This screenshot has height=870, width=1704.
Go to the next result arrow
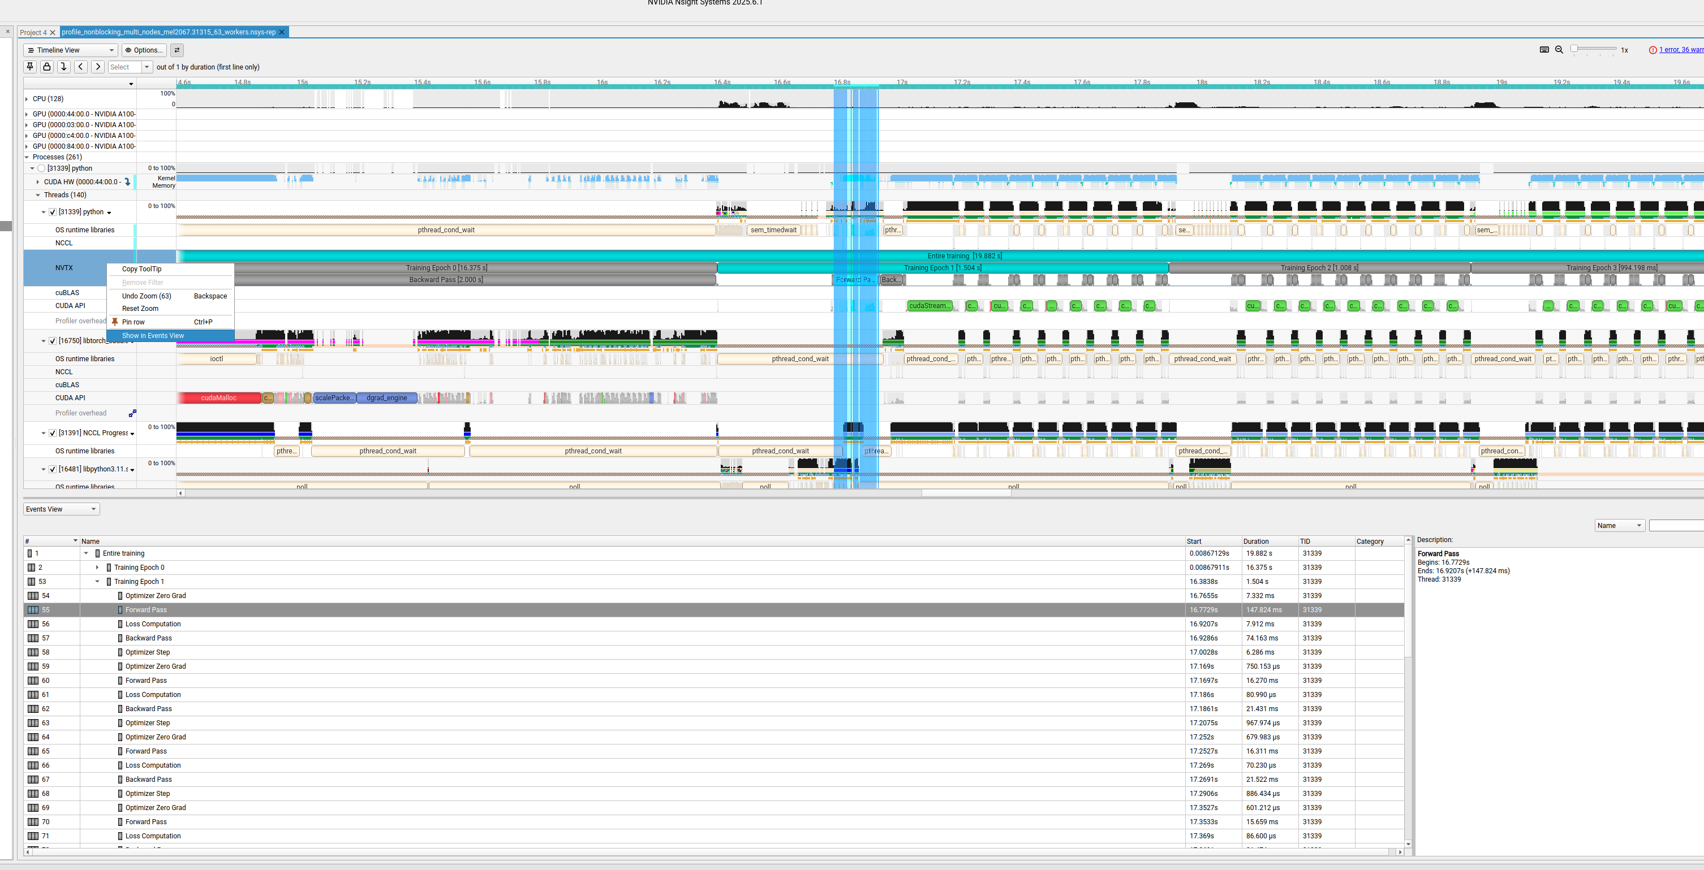click(x=97, y=67)
